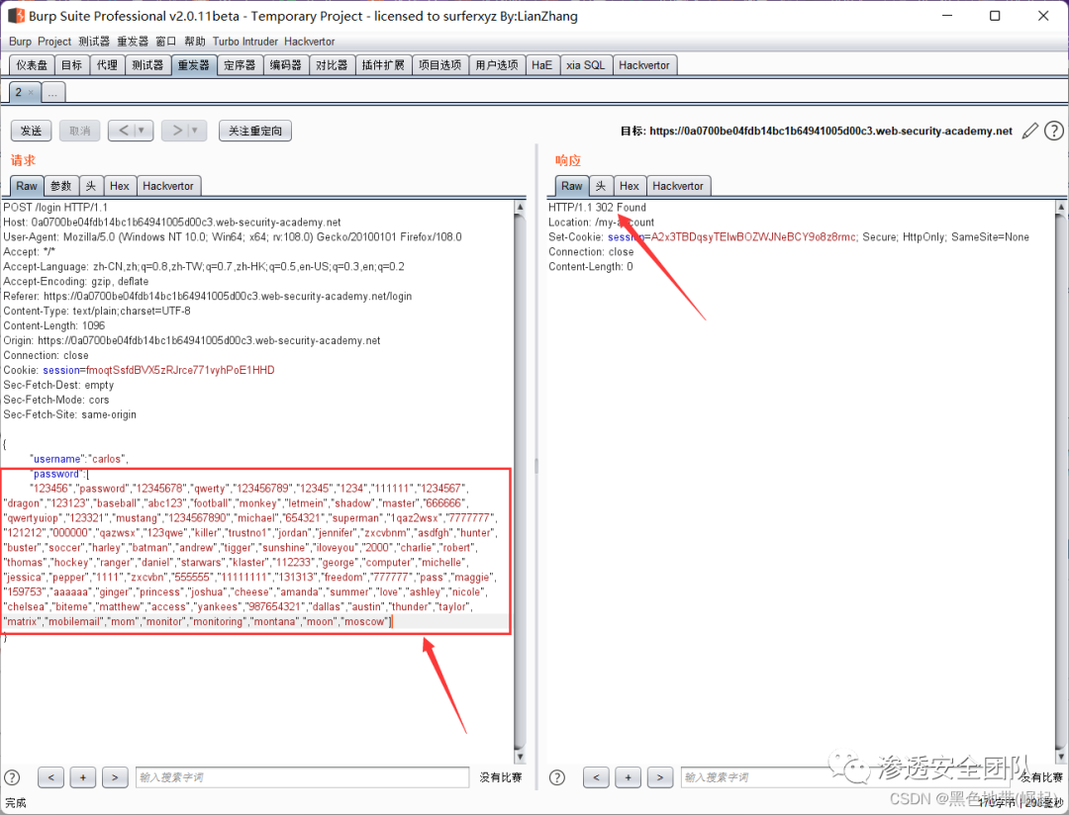Select the request 参数 tab
The height and width of the screenshot is (815, 1069).
[61, 186]
